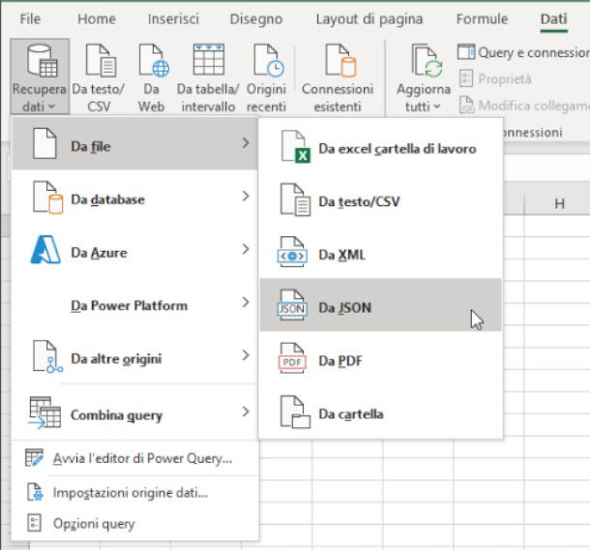Switch to the Layout di pagina tab
This screenshot has width=590, height=550.
[369, 18]
